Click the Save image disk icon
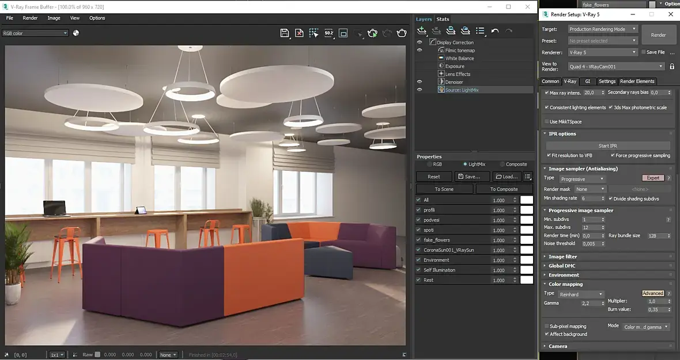 [285, 33]
